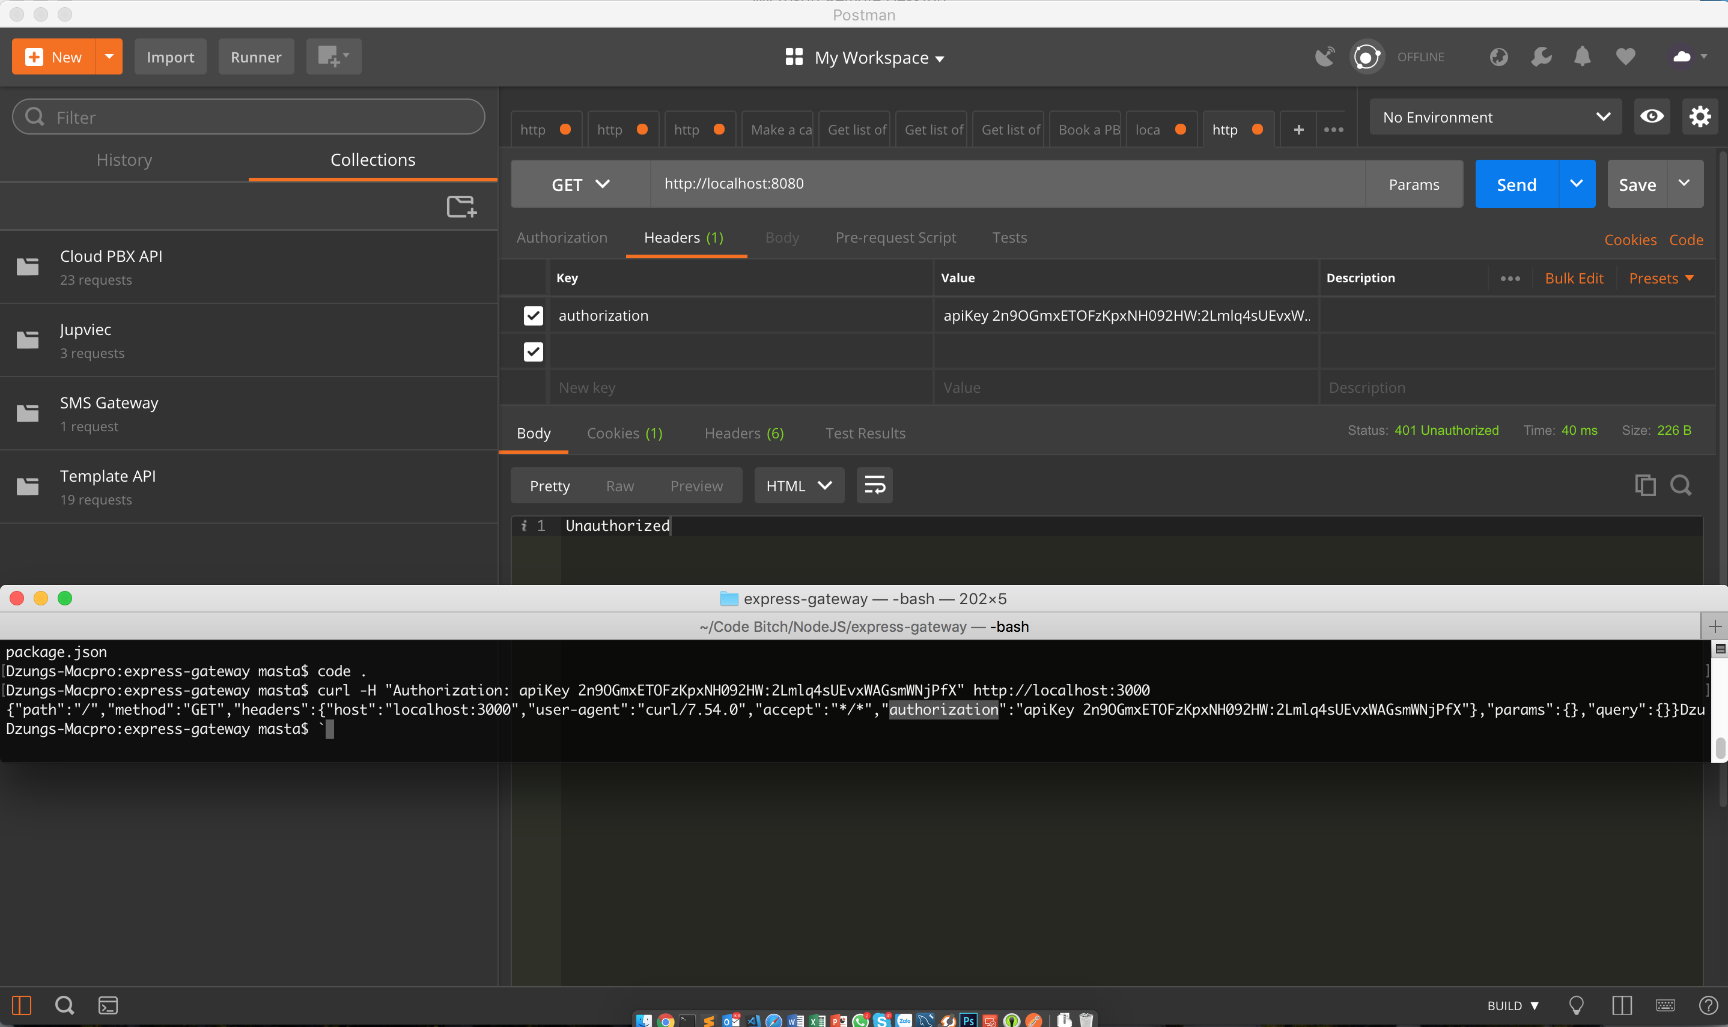Create a new collection folder icon
Viewport: 1728px width, 1027px height.
462,206
